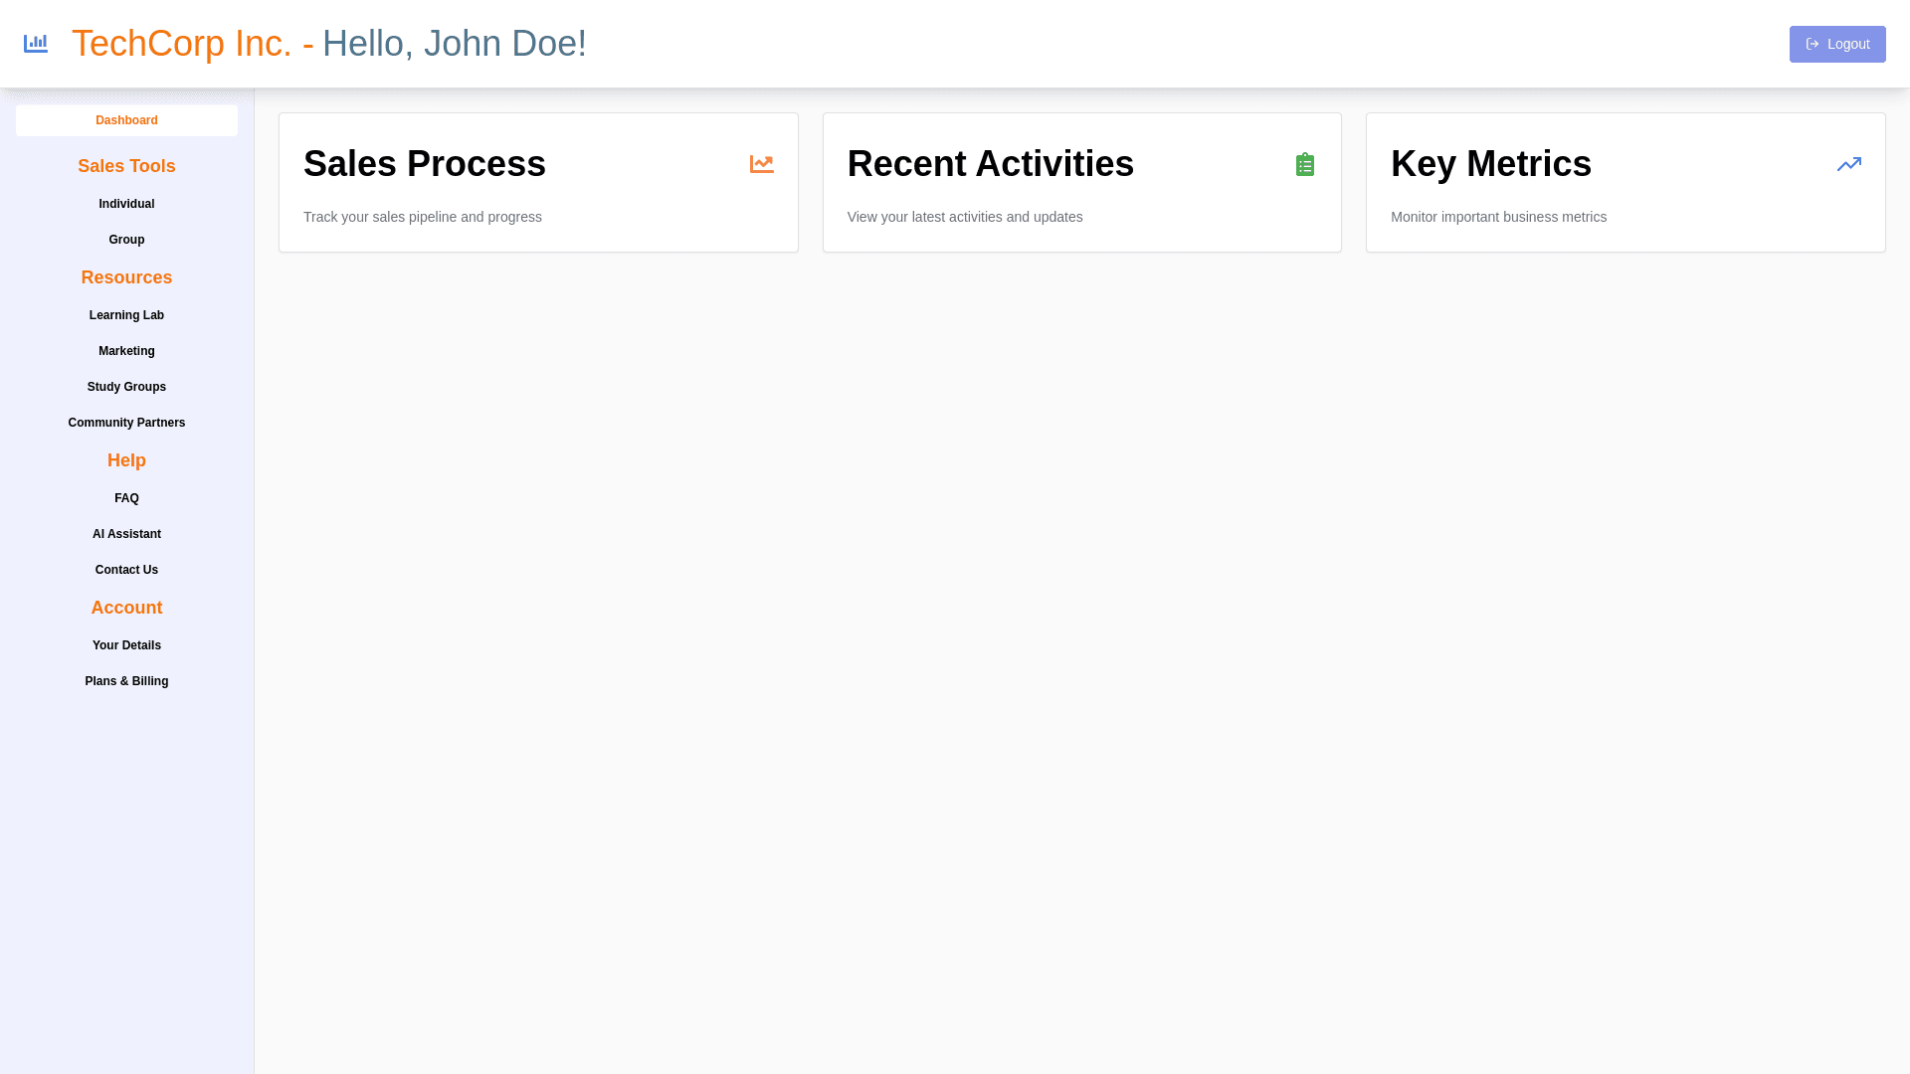
Task: Open the Dashboard sidebar item
Action: (x=126, y=120)
